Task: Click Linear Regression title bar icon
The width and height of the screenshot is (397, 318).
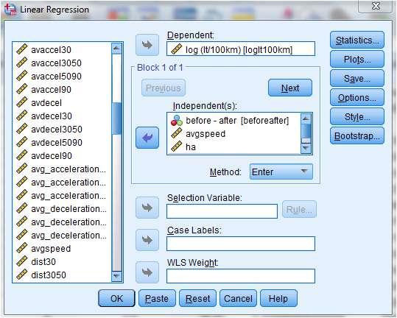Action: 10,10
